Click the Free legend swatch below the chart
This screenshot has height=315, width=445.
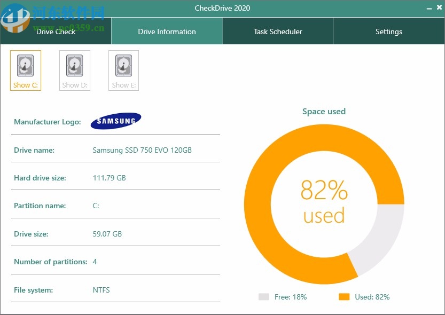(263, 297)
